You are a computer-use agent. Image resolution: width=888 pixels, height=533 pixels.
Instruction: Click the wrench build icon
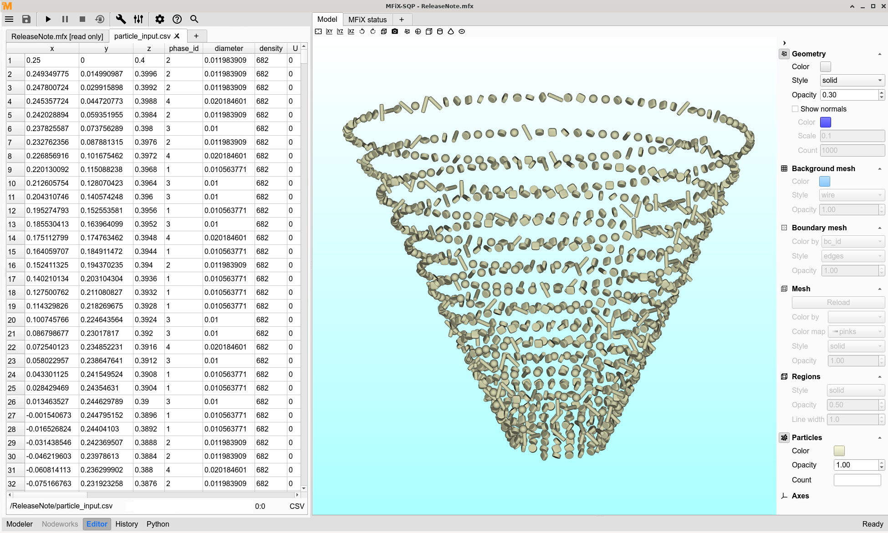tap(121, 19)
